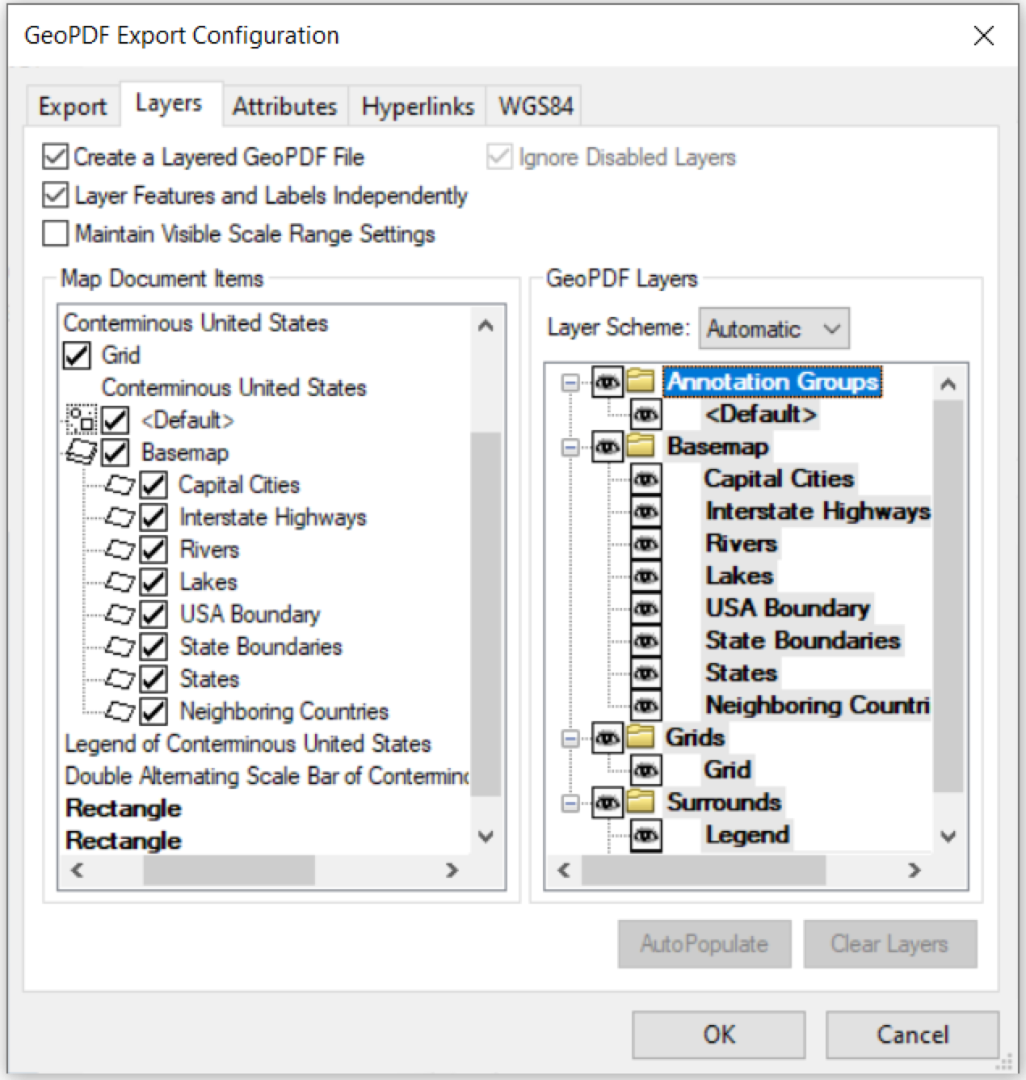Click the group layer icon beside Basemap checkbox

point(82,452)
